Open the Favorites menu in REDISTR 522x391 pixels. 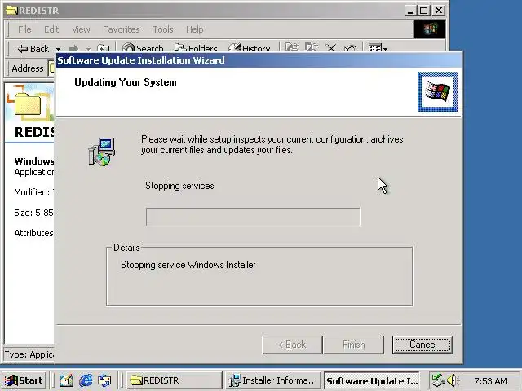122,29
